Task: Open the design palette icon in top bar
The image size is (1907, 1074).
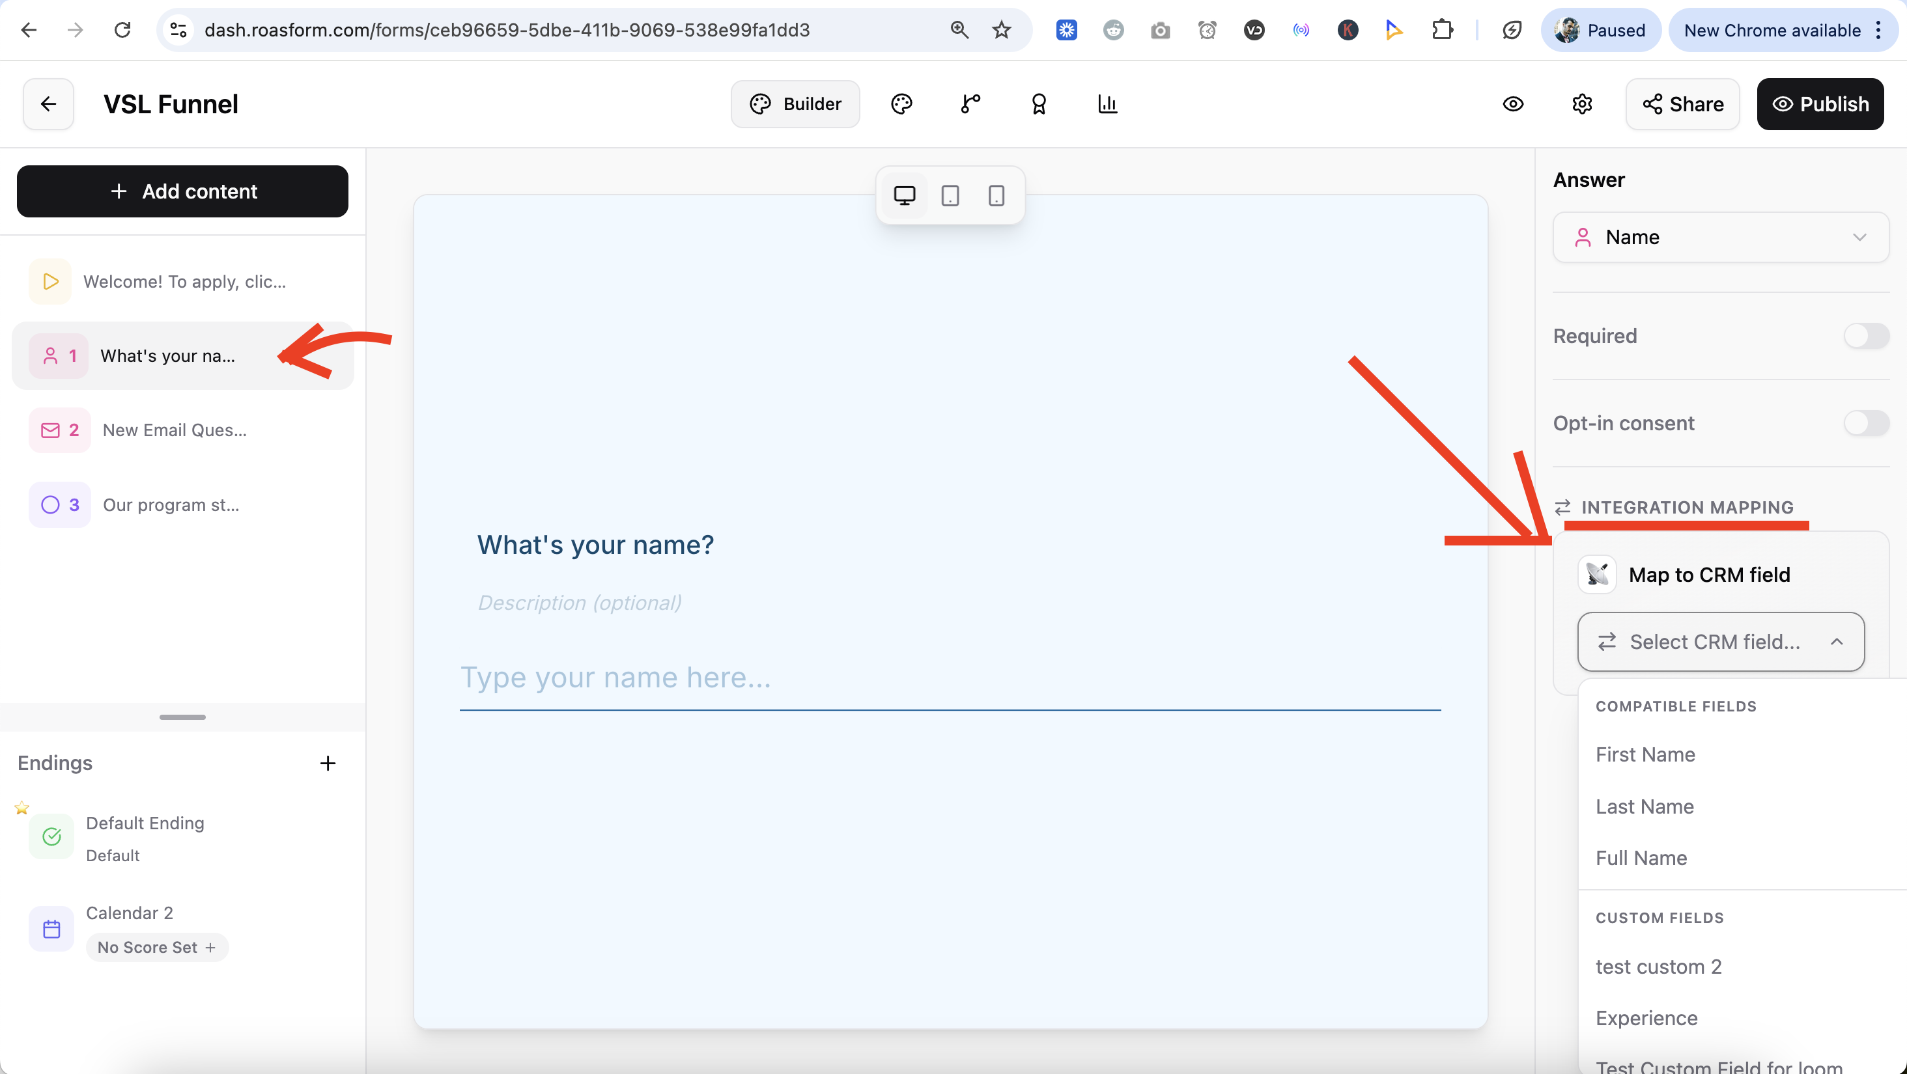Action: click(x=901, y=104)
